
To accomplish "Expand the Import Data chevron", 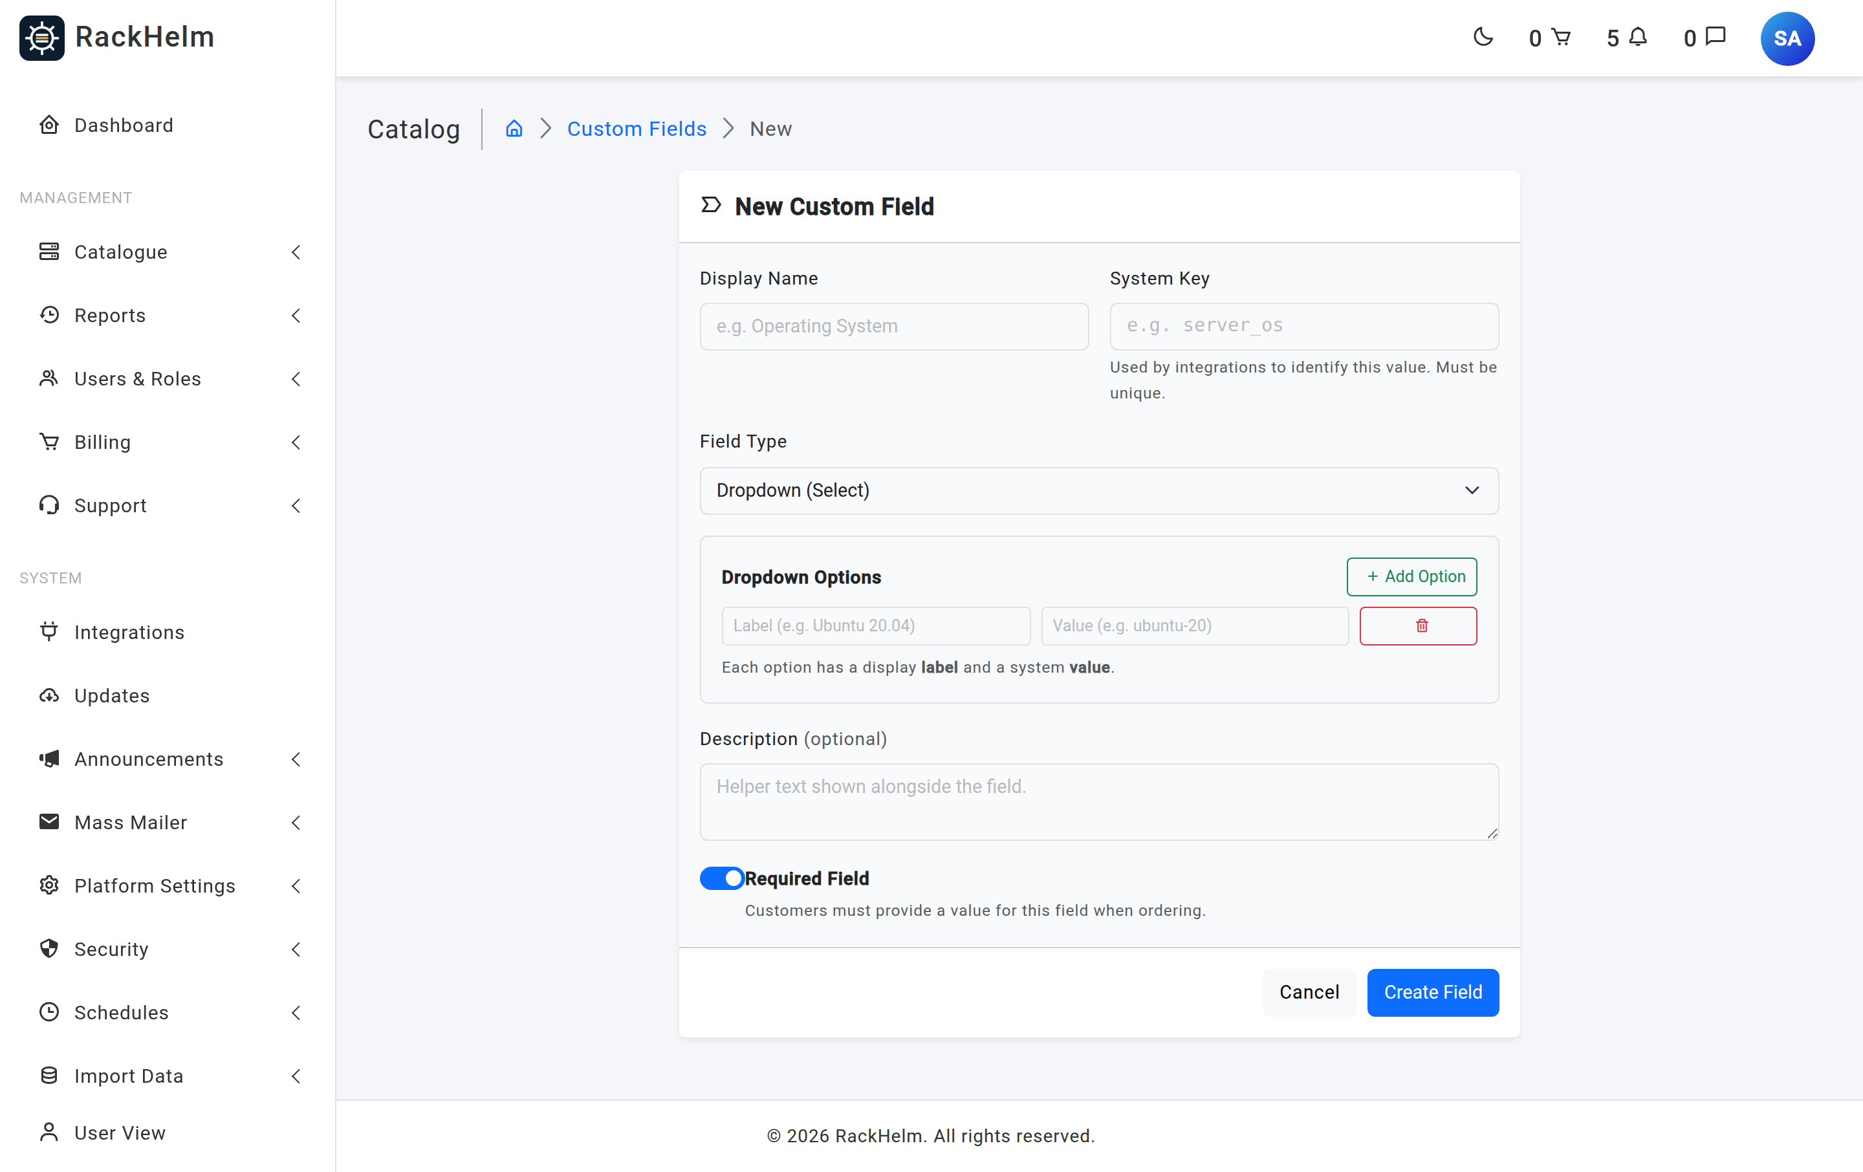I will (x=296, y=1076).
